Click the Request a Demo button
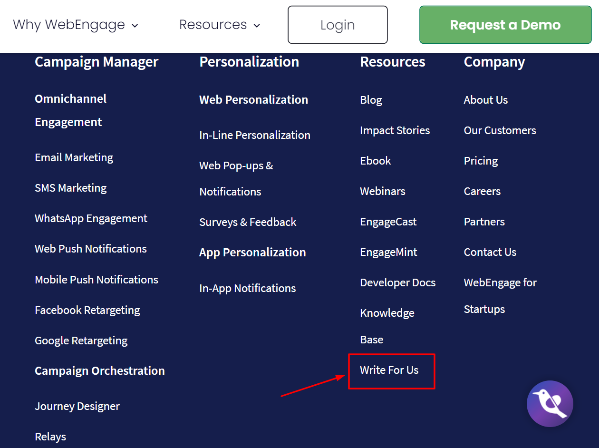 pyautogui.click(x=505, y=25)
